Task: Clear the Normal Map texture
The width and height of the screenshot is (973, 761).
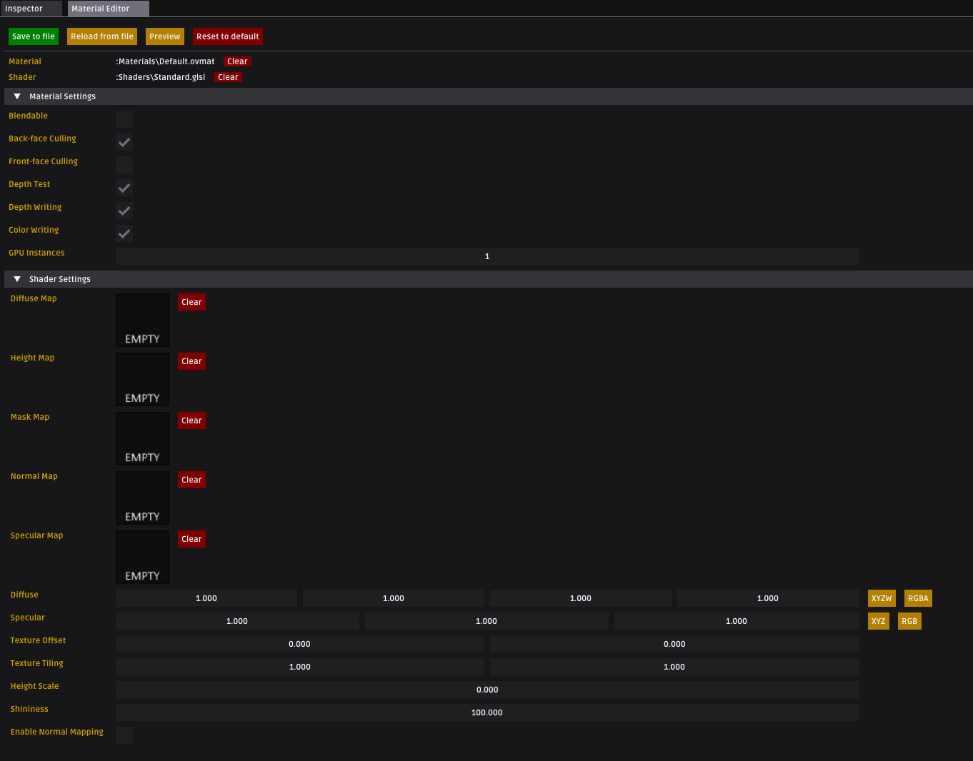Action: (191, 480)
